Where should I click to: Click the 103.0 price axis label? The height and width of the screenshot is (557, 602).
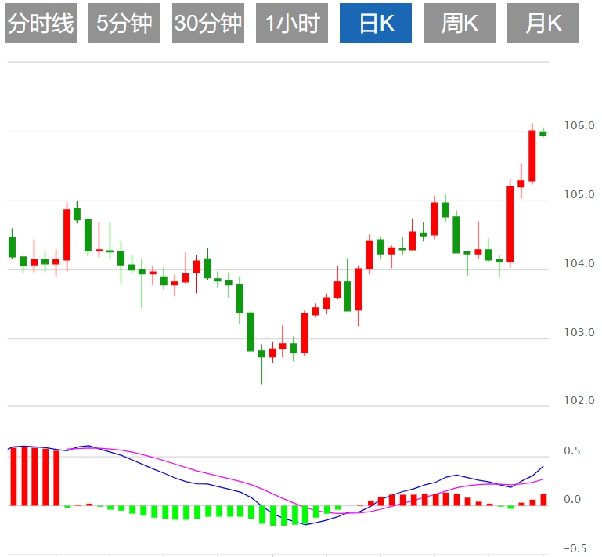(x=579, y=332)
